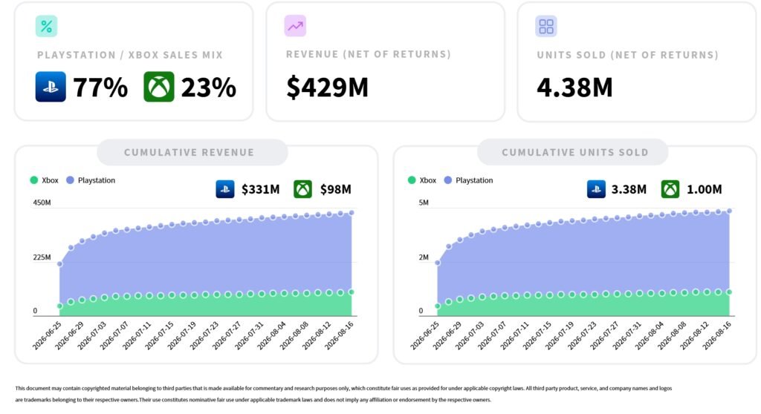Click first Xbox data point in units chart
761x414 pixels.
pos(438,306)
